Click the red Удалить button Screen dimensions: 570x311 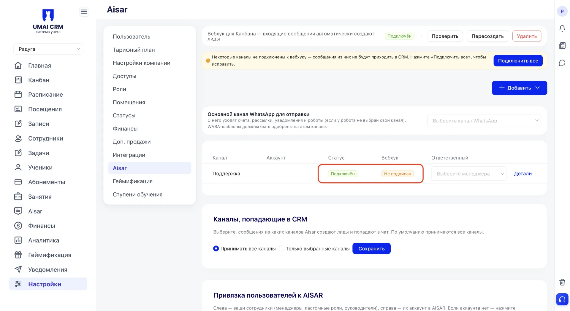(527, 36)
